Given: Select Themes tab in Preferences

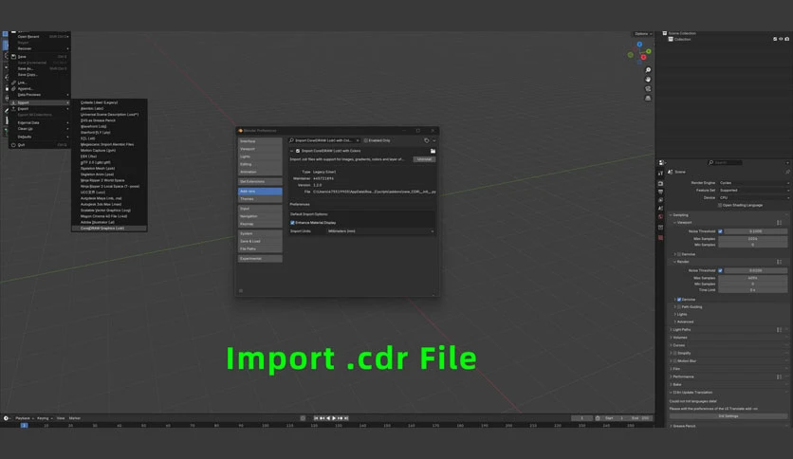Looking at the screenshot, I should pos(260,198).
